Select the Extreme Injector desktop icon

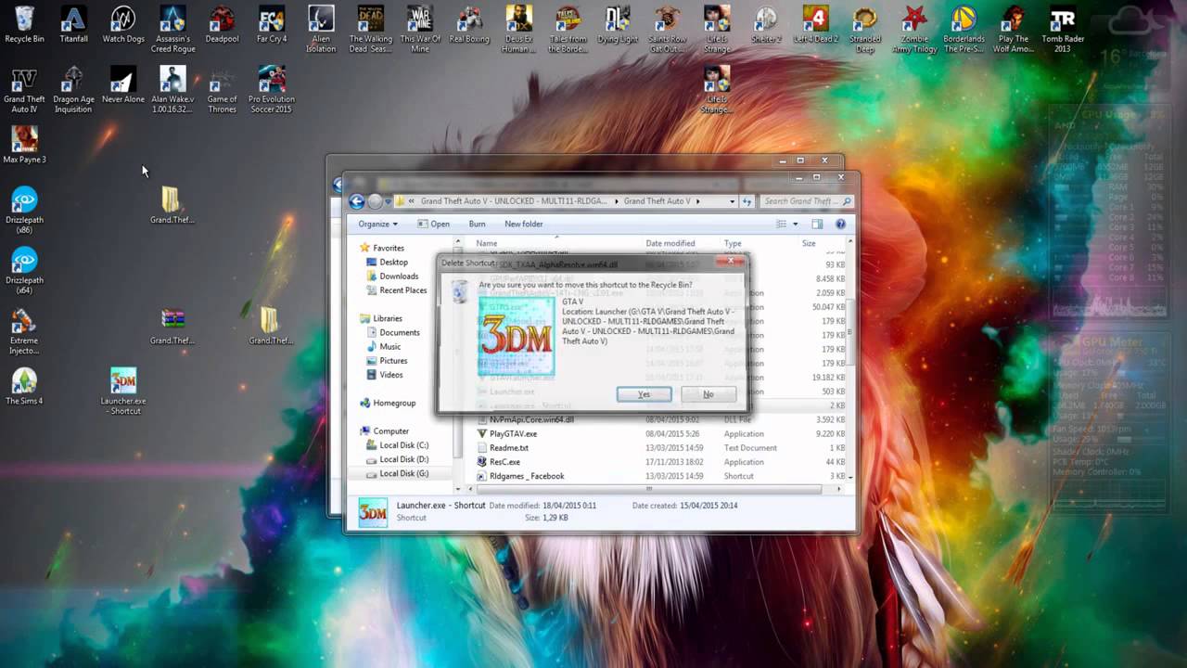[x=24, y=331]
